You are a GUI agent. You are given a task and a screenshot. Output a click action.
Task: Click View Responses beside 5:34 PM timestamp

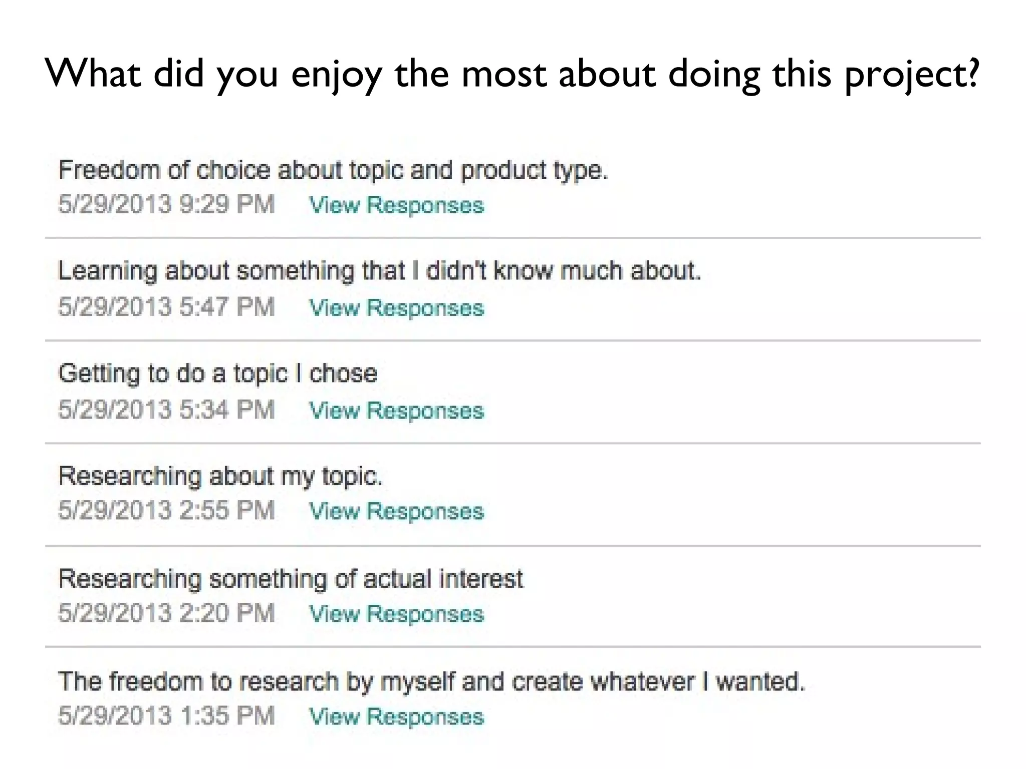[x=396, y=411]
